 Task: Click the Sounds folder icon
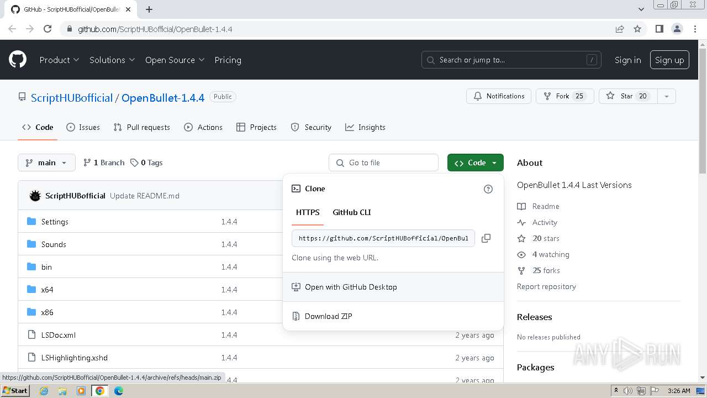(31, 244)
